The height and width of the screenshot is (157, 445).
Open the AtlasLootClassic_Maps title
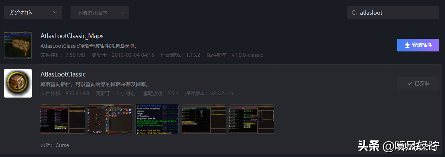(72, 36)
